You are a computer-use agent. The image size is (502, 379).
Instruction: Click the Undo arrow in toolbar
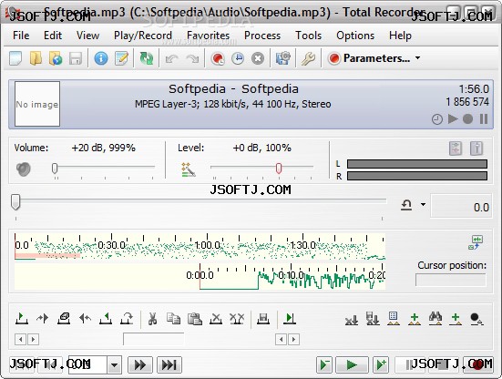coord(172,58)
